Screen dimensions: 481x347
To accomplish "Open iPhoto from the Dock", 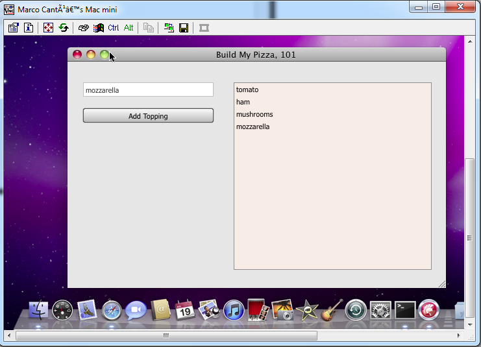I will point(282,310).
